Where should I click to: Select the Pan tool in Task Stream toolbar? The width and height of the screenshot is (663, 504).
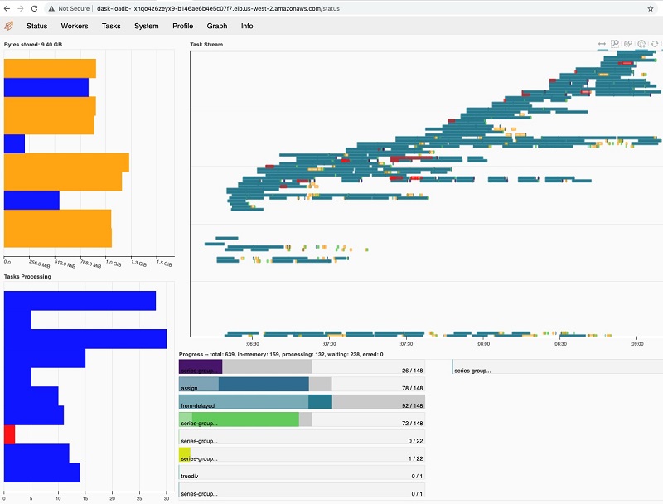point(602,44)
